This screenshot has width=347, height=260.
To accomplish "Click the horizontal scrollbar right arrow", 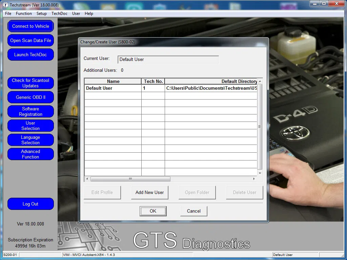I will coord(254,179).
